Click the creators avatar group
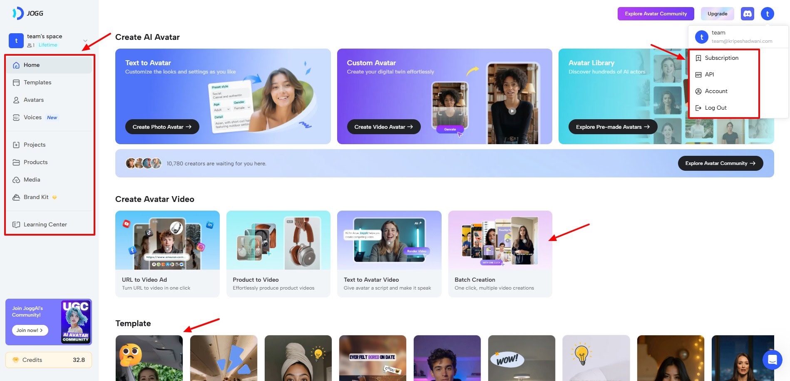The image size is (790, 381). click(x=144, y=163)
